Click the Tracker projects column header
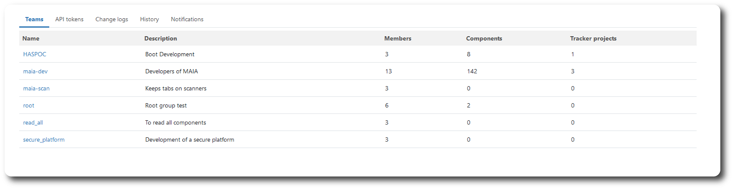 [x=593, y=39]
